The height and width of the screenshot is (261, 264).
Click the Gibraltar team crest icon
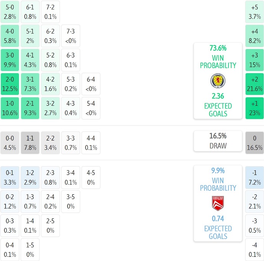(x=218, y=203)
